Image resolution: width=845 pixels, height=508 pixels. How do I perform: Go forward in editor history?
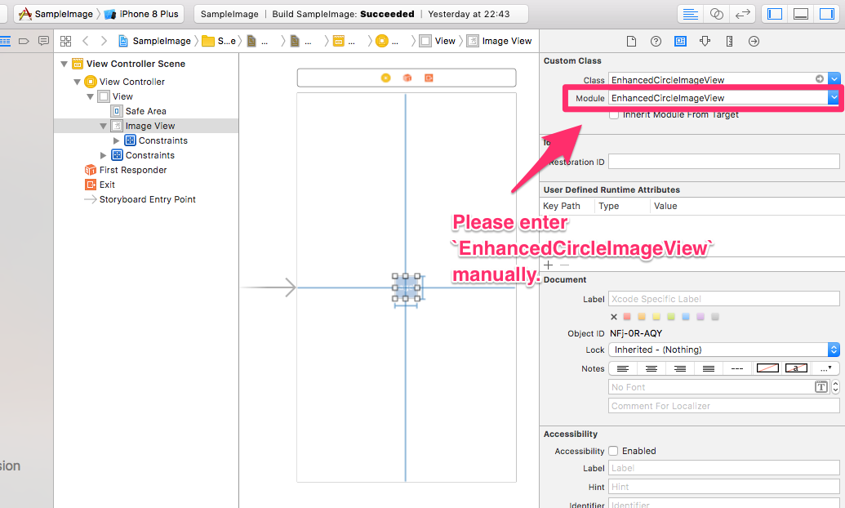point(104,41)
